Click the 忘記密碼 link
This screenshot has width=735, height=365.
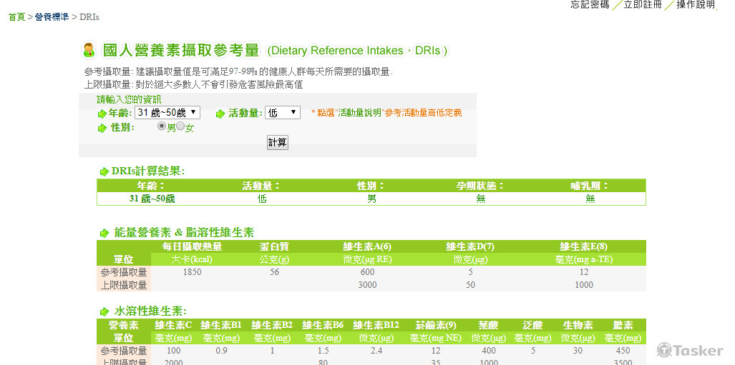click(590, 4)
